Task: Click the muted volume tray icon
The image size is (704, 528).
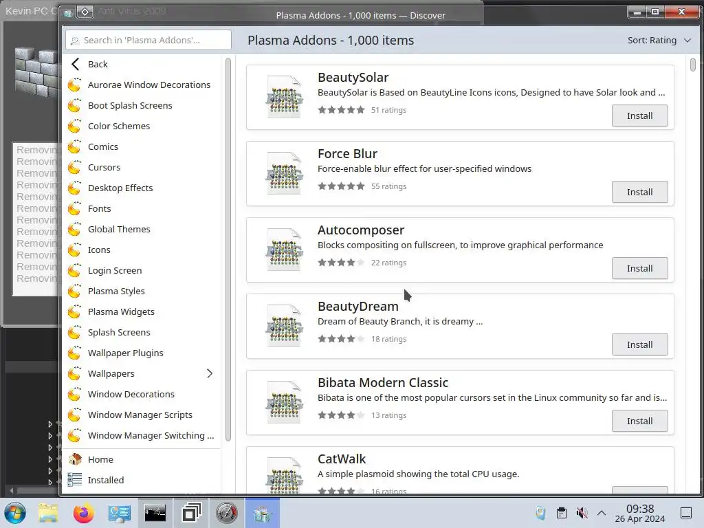Action: click(582, 513)
